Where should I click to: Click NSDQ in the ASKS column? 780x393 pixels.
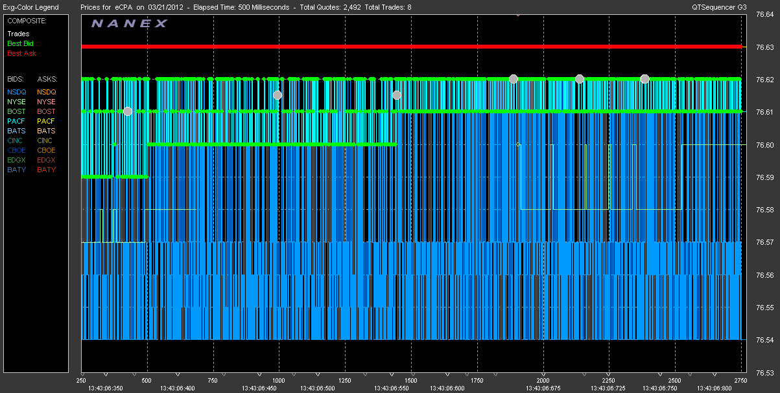click(47, 92)
